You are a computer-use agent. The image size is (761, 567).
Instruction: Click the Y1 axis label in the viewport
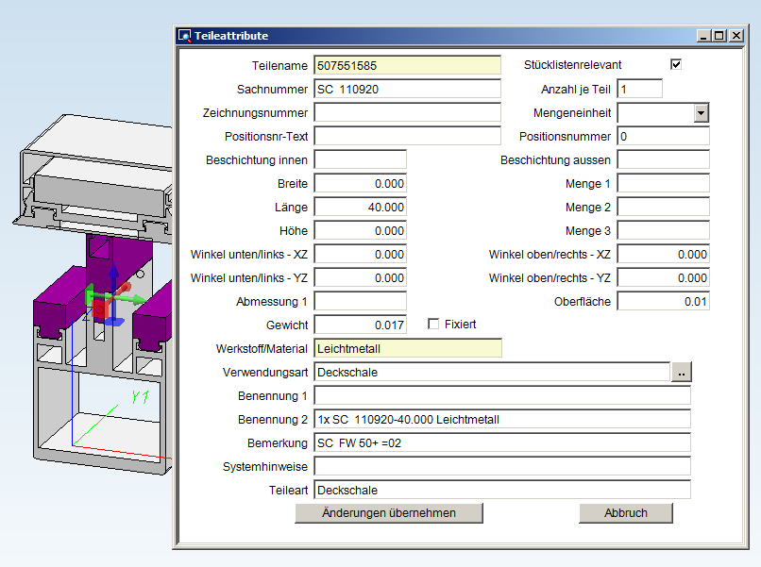[141, 398]
